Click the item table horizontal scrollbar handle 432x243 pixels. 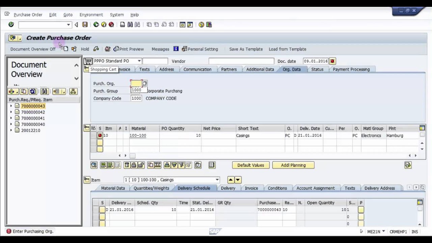click(133, 156)
